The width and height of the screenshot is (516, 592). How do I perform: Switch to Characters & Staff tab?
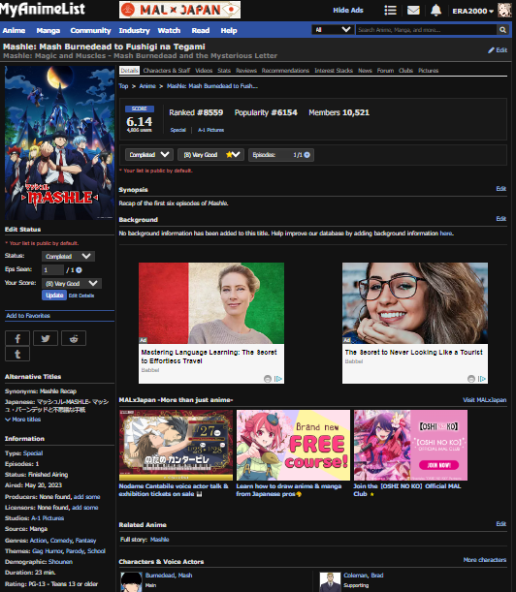coord(167,71)
